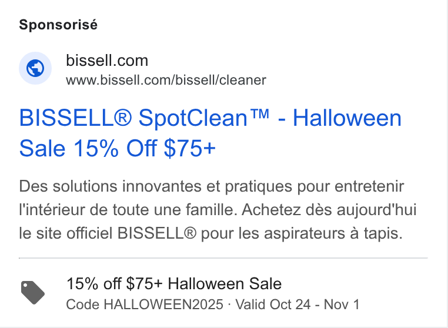Click "BISSELL®" at the start of the headline
Image resolution: width=448 pixels, height=328 pixels.
(x=75, y=118)
